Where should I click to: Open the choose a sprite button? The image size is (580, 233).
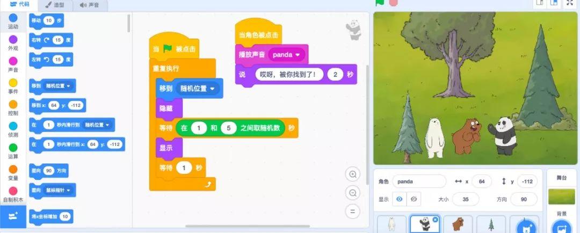pos(525,226)
